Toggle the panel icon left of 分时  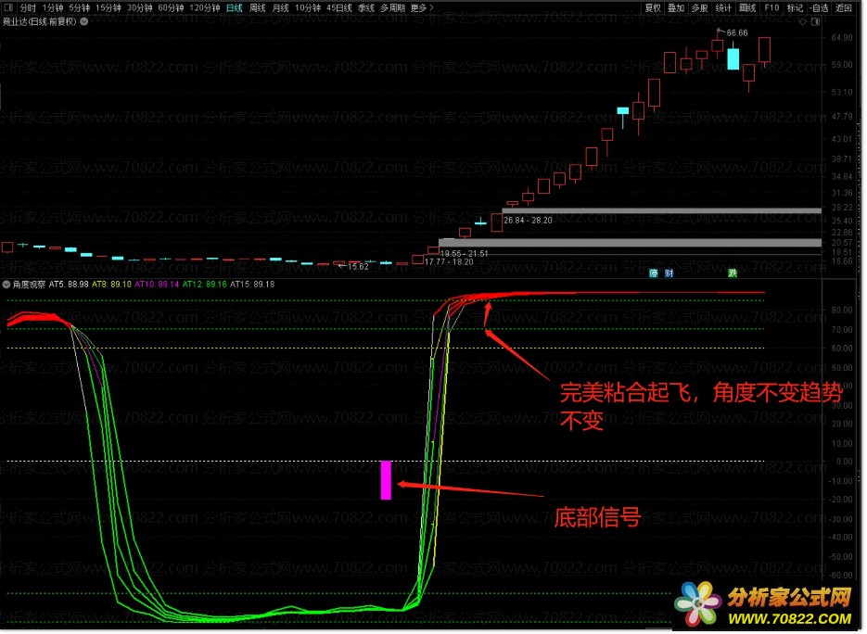(9, 7)
